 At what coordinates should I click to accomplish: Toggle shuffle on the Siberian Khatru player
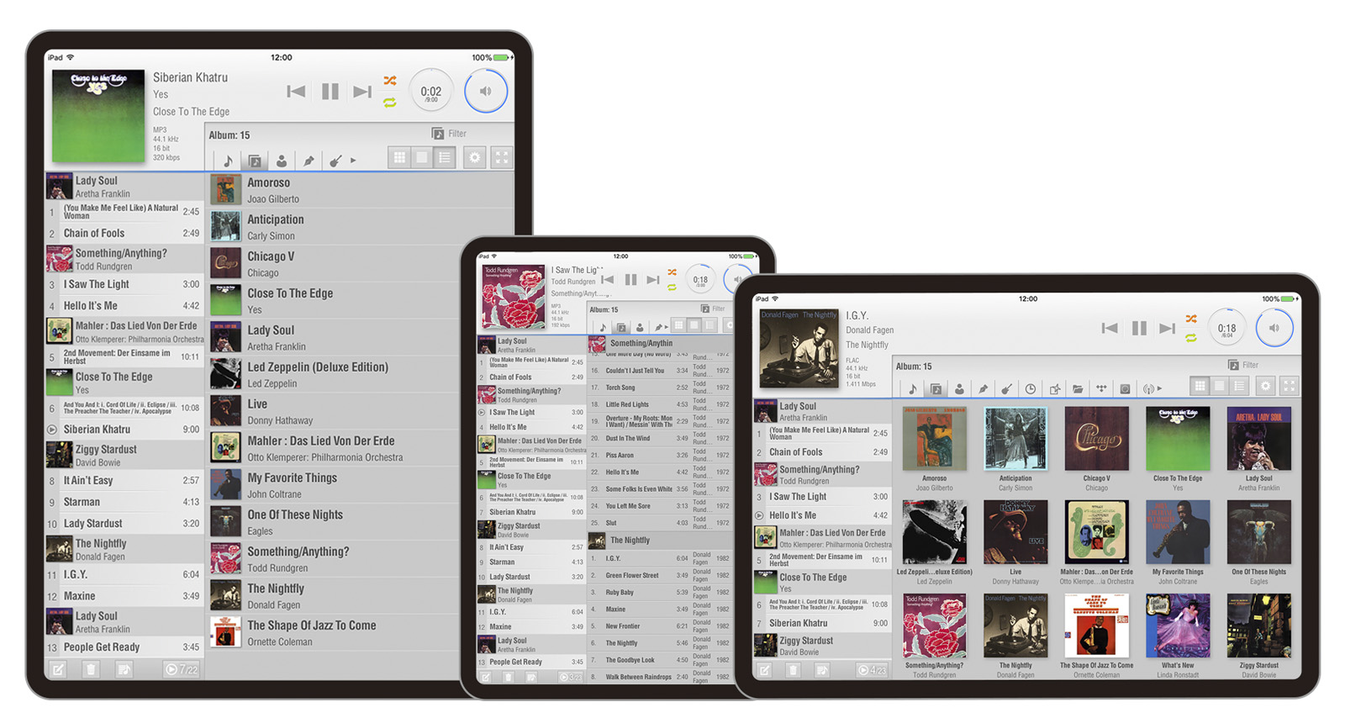pos(390,81)
